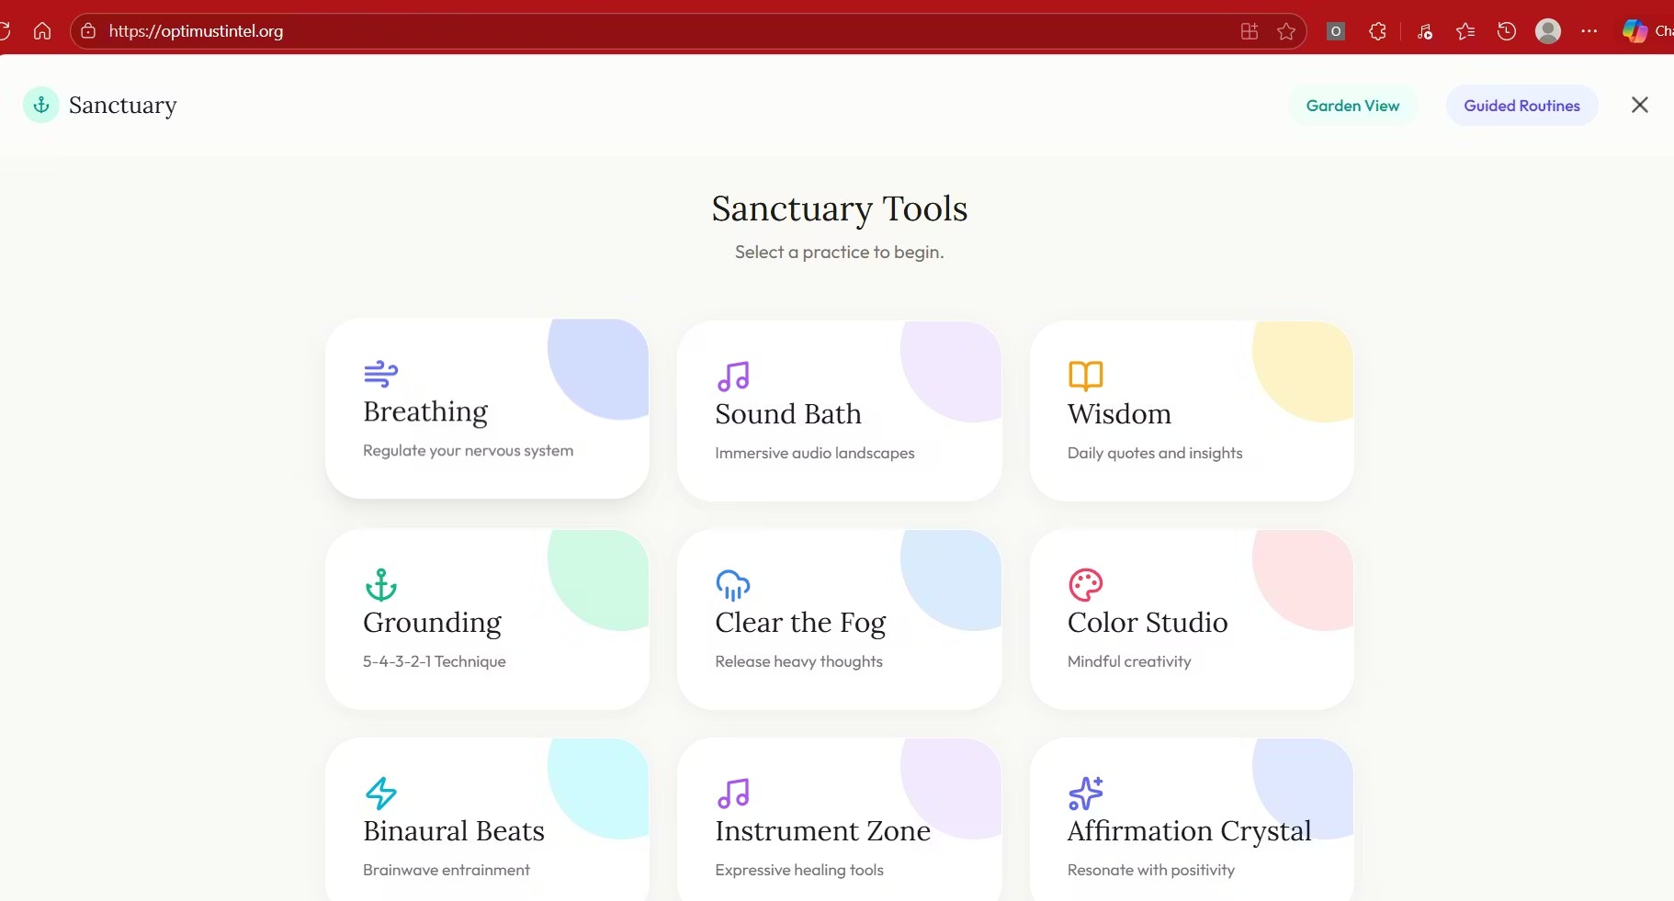The image size is (1674, 901).
Task: Launch Copilot chat from the toolbar
Action: pos(1634,30)
